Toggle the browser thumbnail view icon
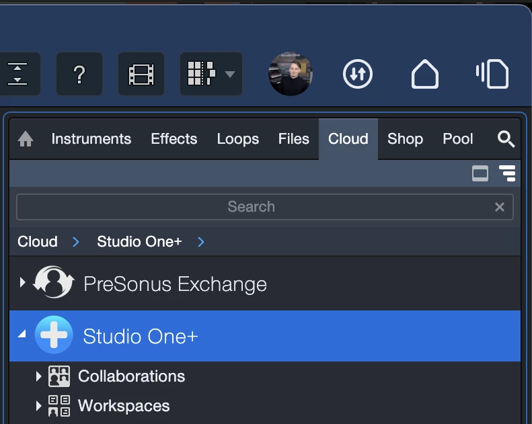This screenshot has width=532, height=424. tap(480, 174)
